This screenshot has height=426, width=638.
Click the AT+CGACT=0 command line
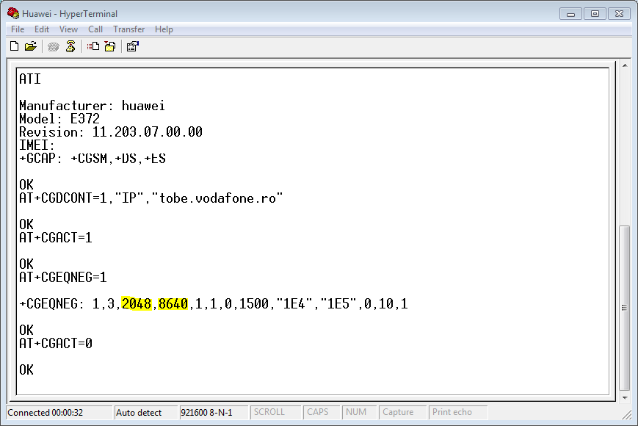[x=56, y=344]
